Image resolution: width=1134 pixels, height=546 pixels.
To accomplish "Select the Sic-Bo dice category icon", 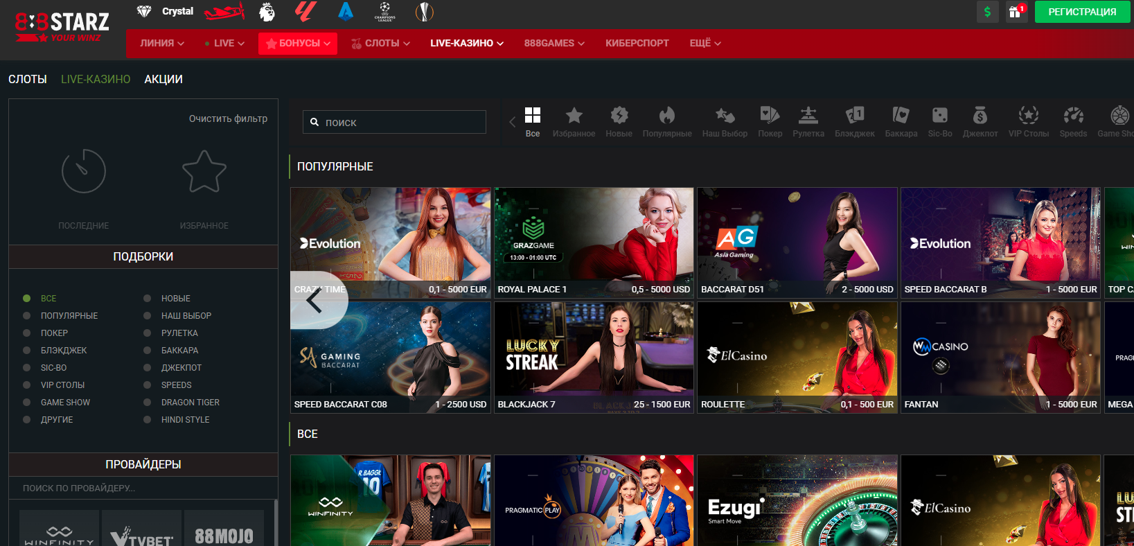I will (x=940, y=115).
